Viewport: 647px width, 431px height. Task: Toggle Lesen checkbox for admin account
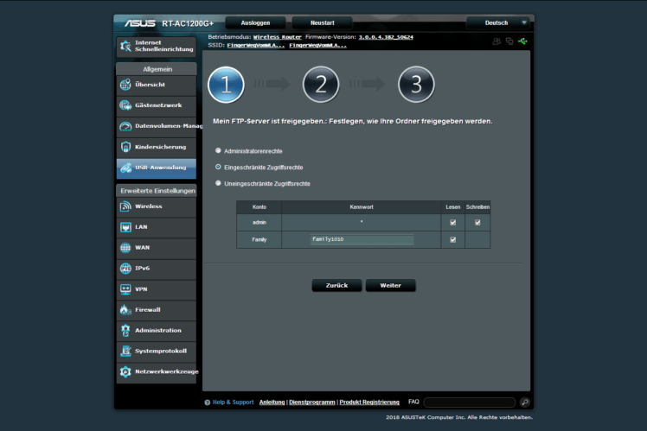453,223
